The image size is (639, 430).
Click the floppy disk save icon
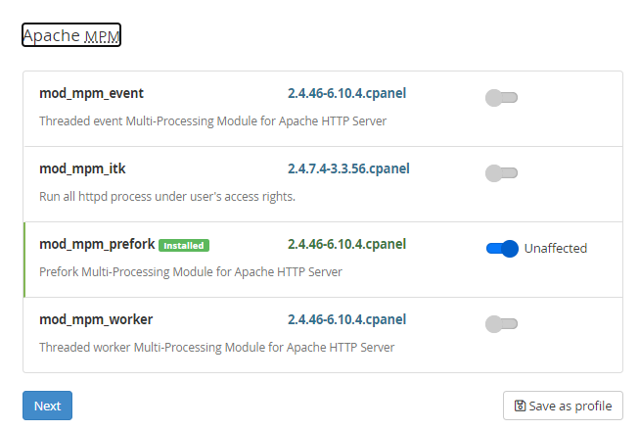point(520,406)
